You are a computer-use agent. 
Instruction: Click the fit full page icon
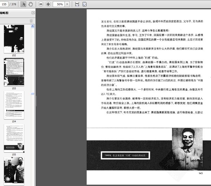(84, 4)
